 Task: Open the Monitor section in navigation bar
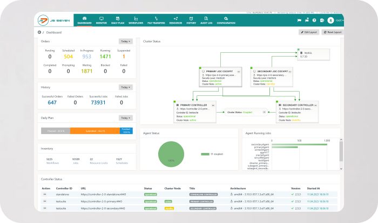pos(102,20)
